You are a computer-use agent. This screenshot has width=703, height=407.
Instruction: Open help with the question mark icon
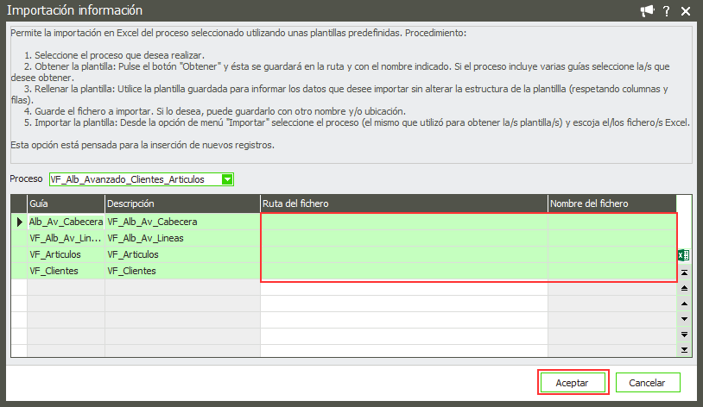click(667, 10)
